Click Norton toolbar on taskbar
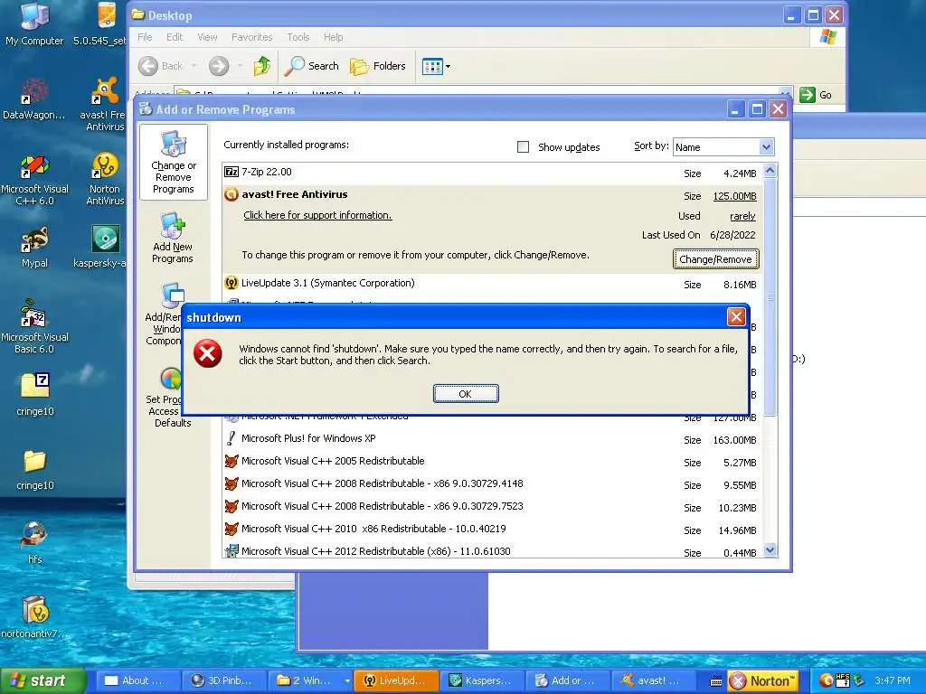This screenshot has width=926, height=694. click(762, 681)
